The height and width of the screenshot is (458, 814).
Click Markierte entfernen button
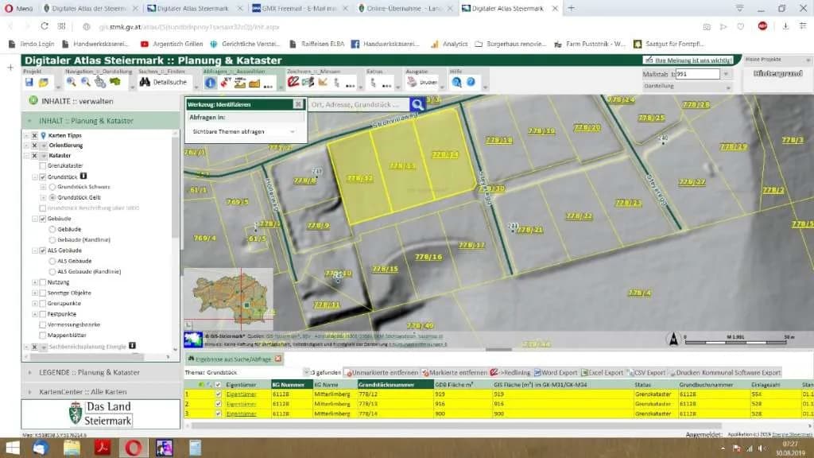454,372
